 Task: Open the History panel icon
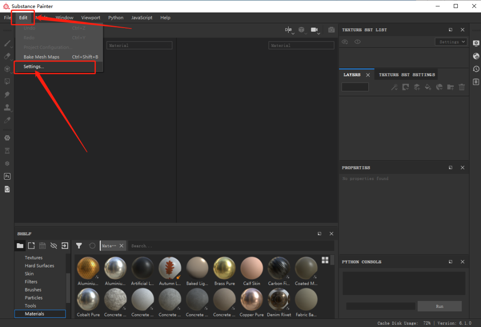(476, 69)
